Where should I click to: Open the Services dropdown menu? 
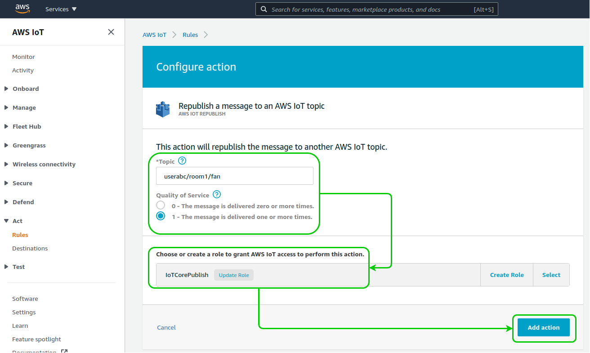tap(61, 9)
